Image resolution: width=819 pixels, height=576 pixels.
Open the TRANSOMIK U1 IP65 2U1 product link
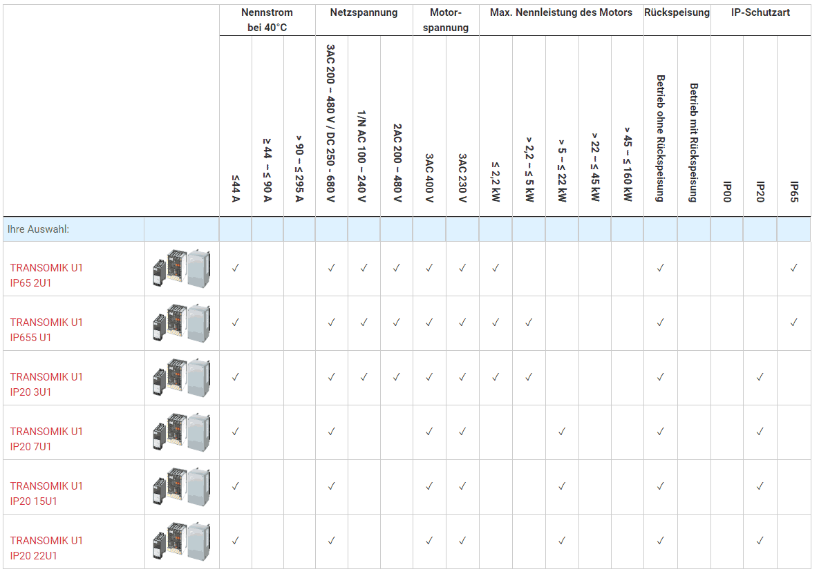(46, 275)
